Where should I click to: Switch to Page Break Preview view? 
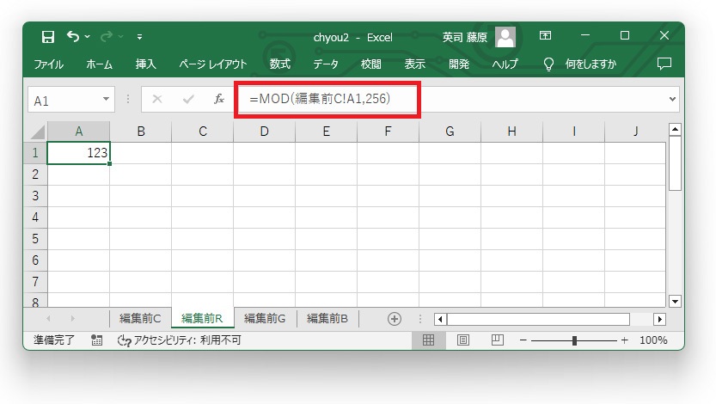[497, 340]
